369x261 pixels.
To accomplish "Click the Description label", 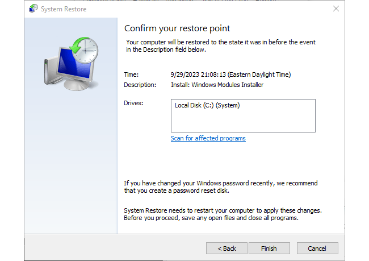I will click(x=140, y=85).
